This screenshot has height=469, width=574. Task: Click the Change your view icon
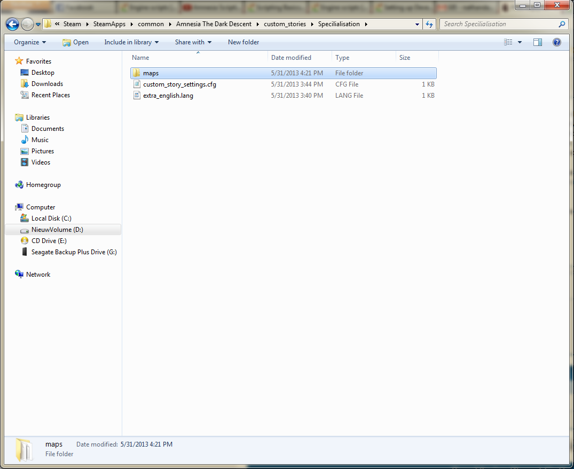pyautogui.click(x=508, y=42)
